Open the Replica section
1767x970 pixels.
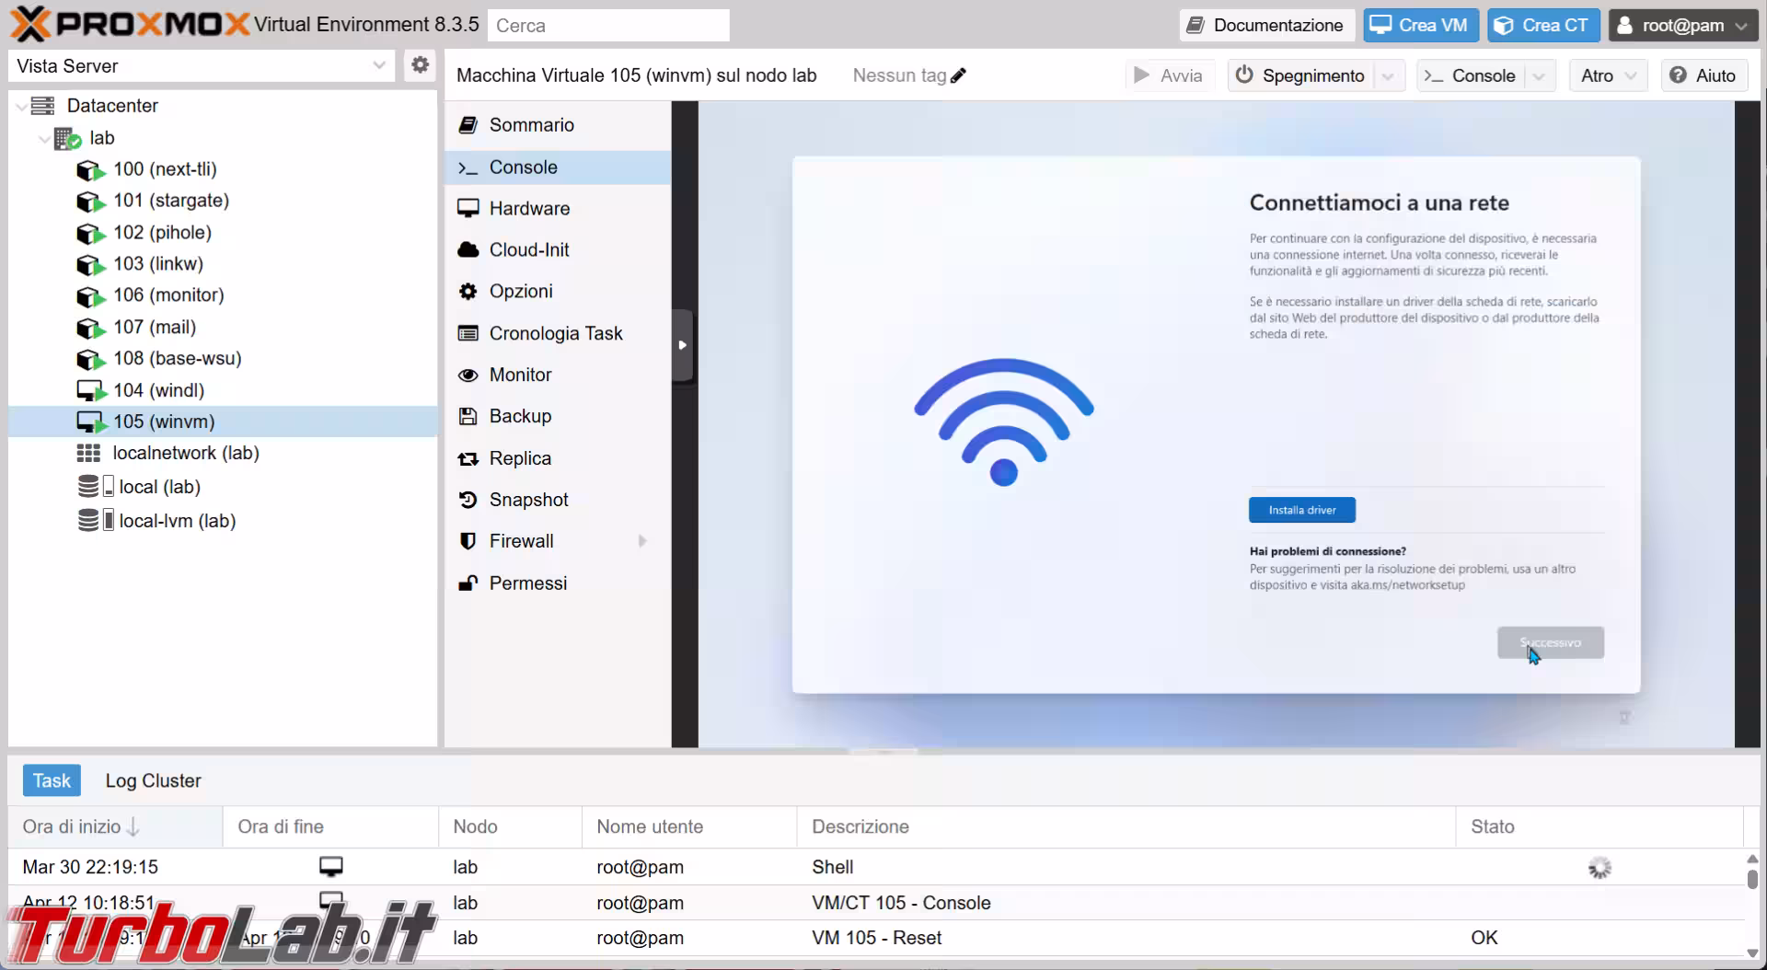coord(520,458)
